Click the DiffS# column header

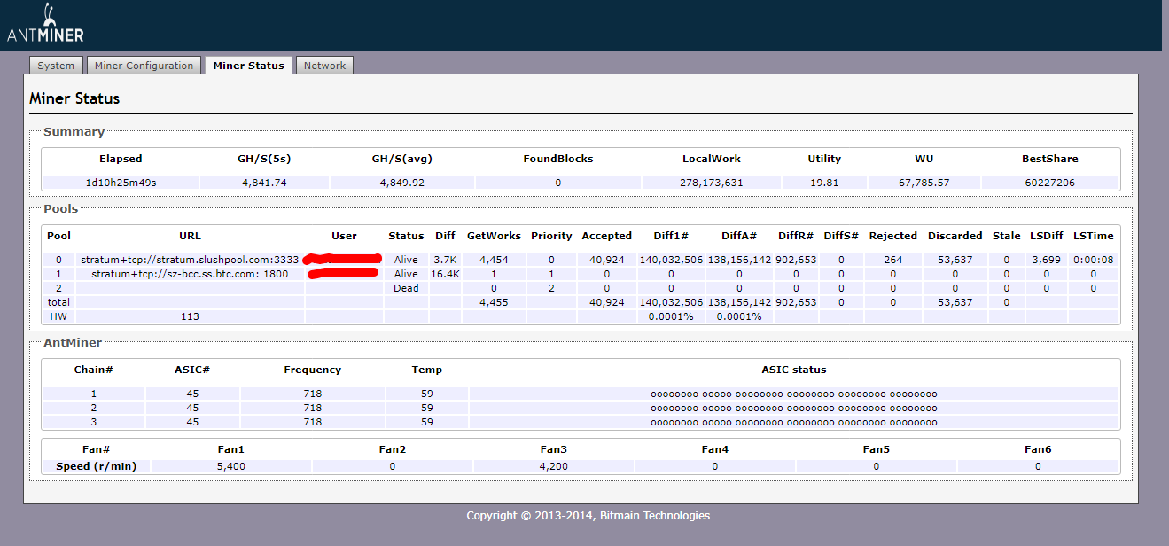[x=841, y=236]
